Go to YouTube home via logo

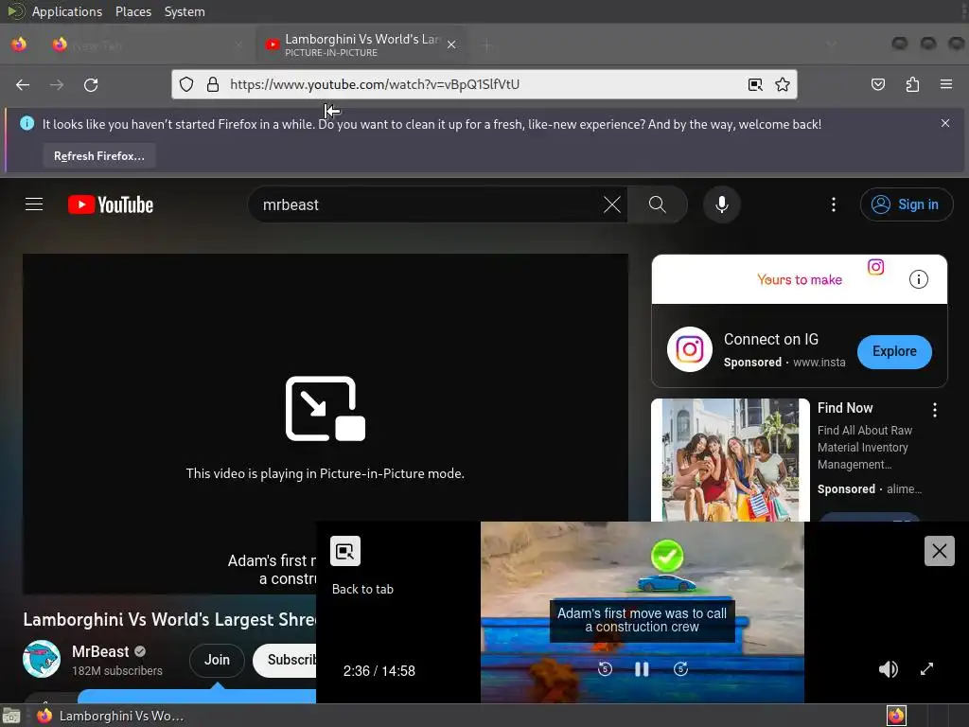[x=111, y=204]
